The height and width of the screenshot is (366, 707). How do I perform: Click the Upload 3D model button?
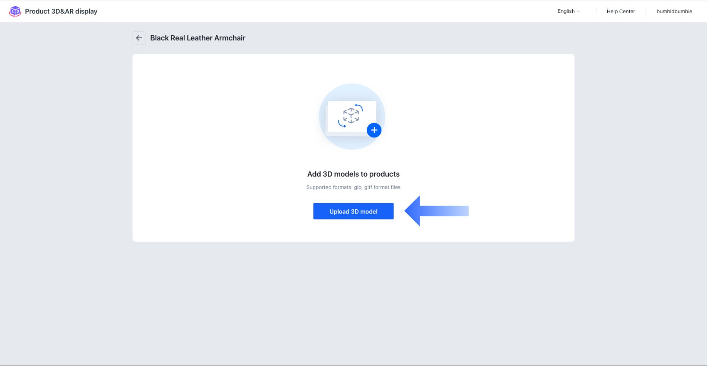click(x=353, y=211)
